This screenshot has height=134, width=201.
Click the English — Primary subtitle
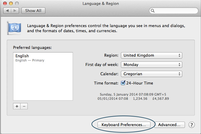click(x=30, y=60)
